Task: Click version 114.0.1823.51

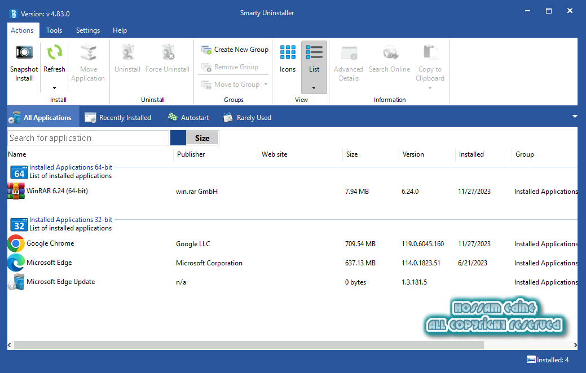Action: coord(421,263)
